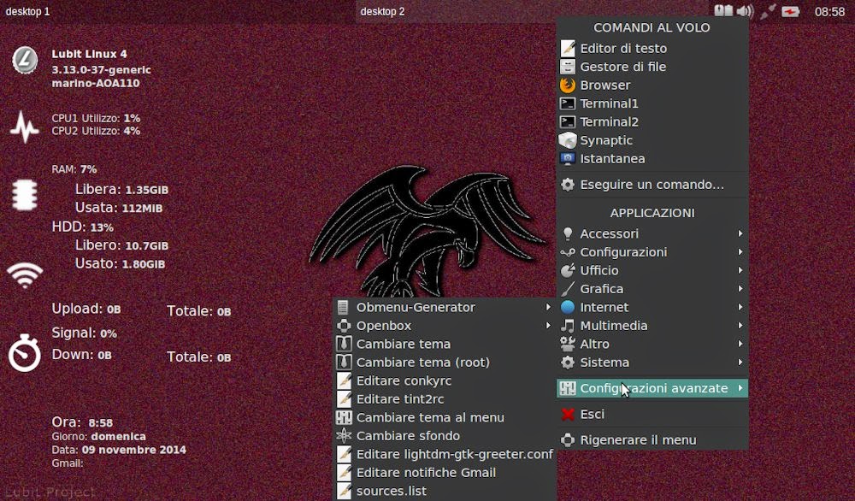This screenshot has height=501, width=855.
Task: Click the Obmenu-Generator list icon
Action: pyautogui.click(x=343, y=308)
